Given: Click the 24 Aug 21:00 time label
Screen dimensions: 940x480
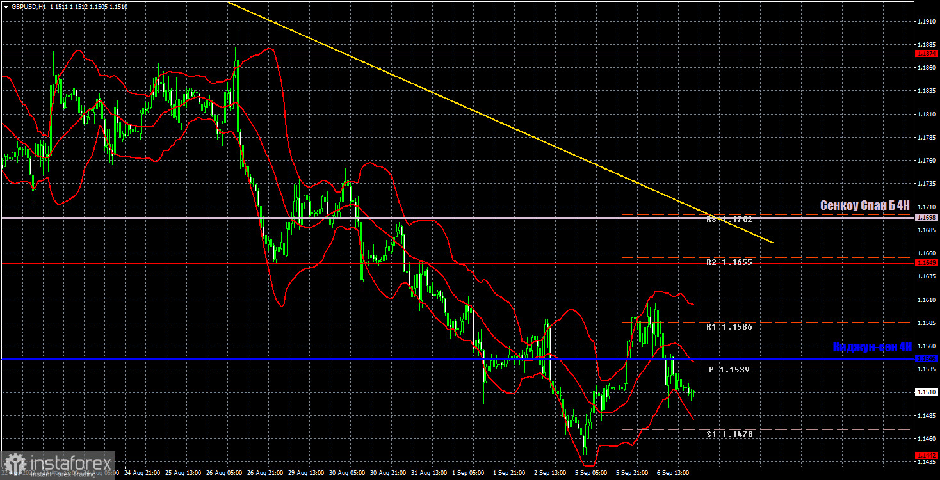Looking at the screenshot, I should tap(143, 473).
